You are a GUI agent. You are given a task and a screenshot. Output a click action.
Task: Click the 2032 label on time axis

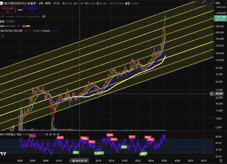click(204, 161)
